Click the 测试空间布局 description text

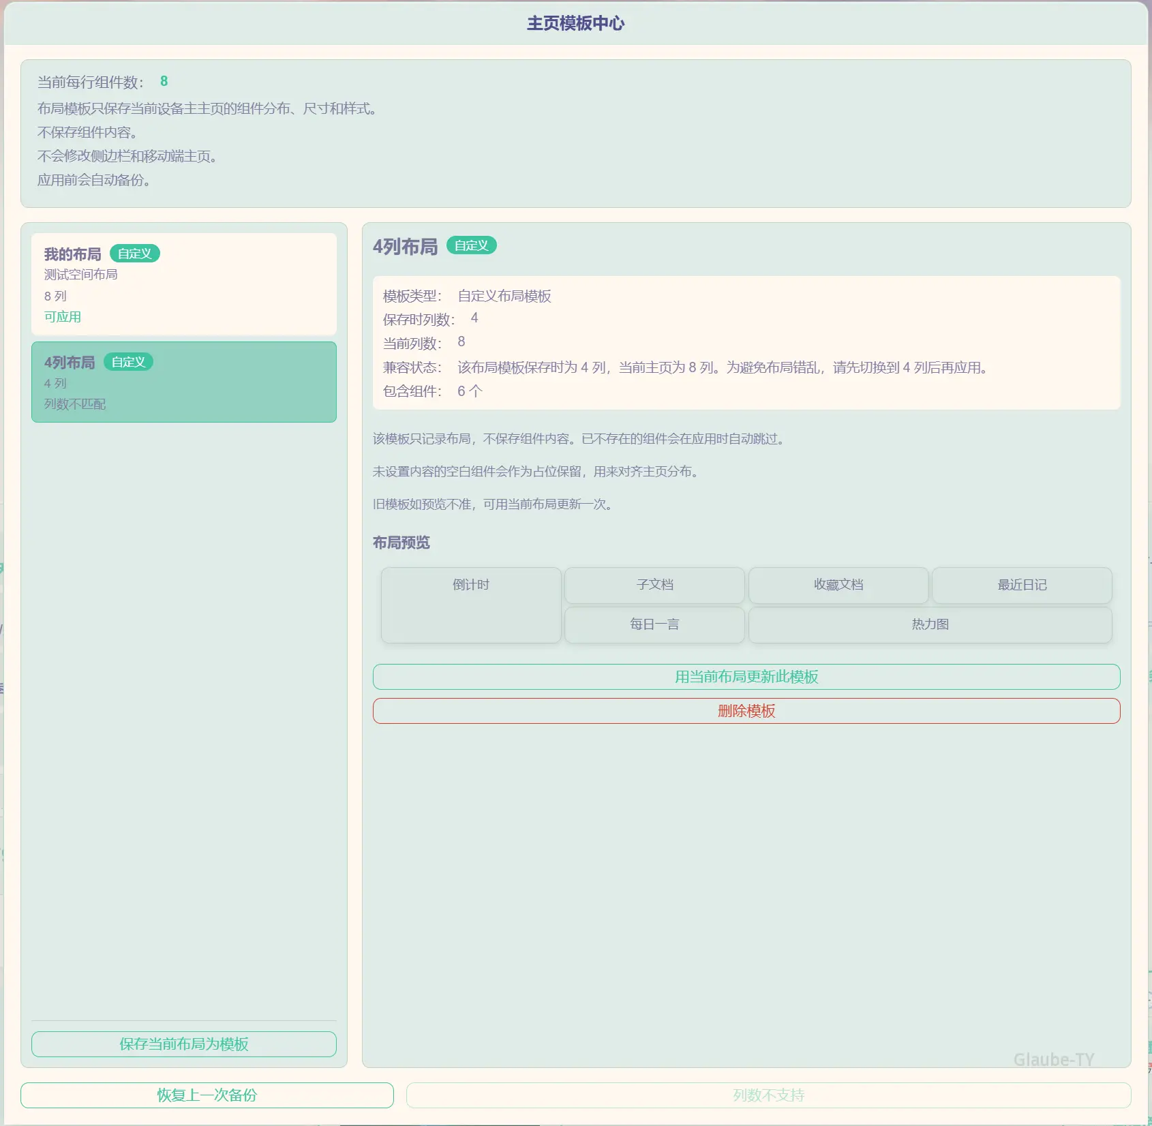tap(81, 275)
